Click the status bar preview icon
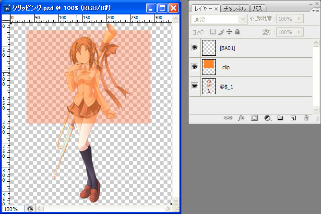This screenshot has height=214, width=321. click(x=30, y=209)
